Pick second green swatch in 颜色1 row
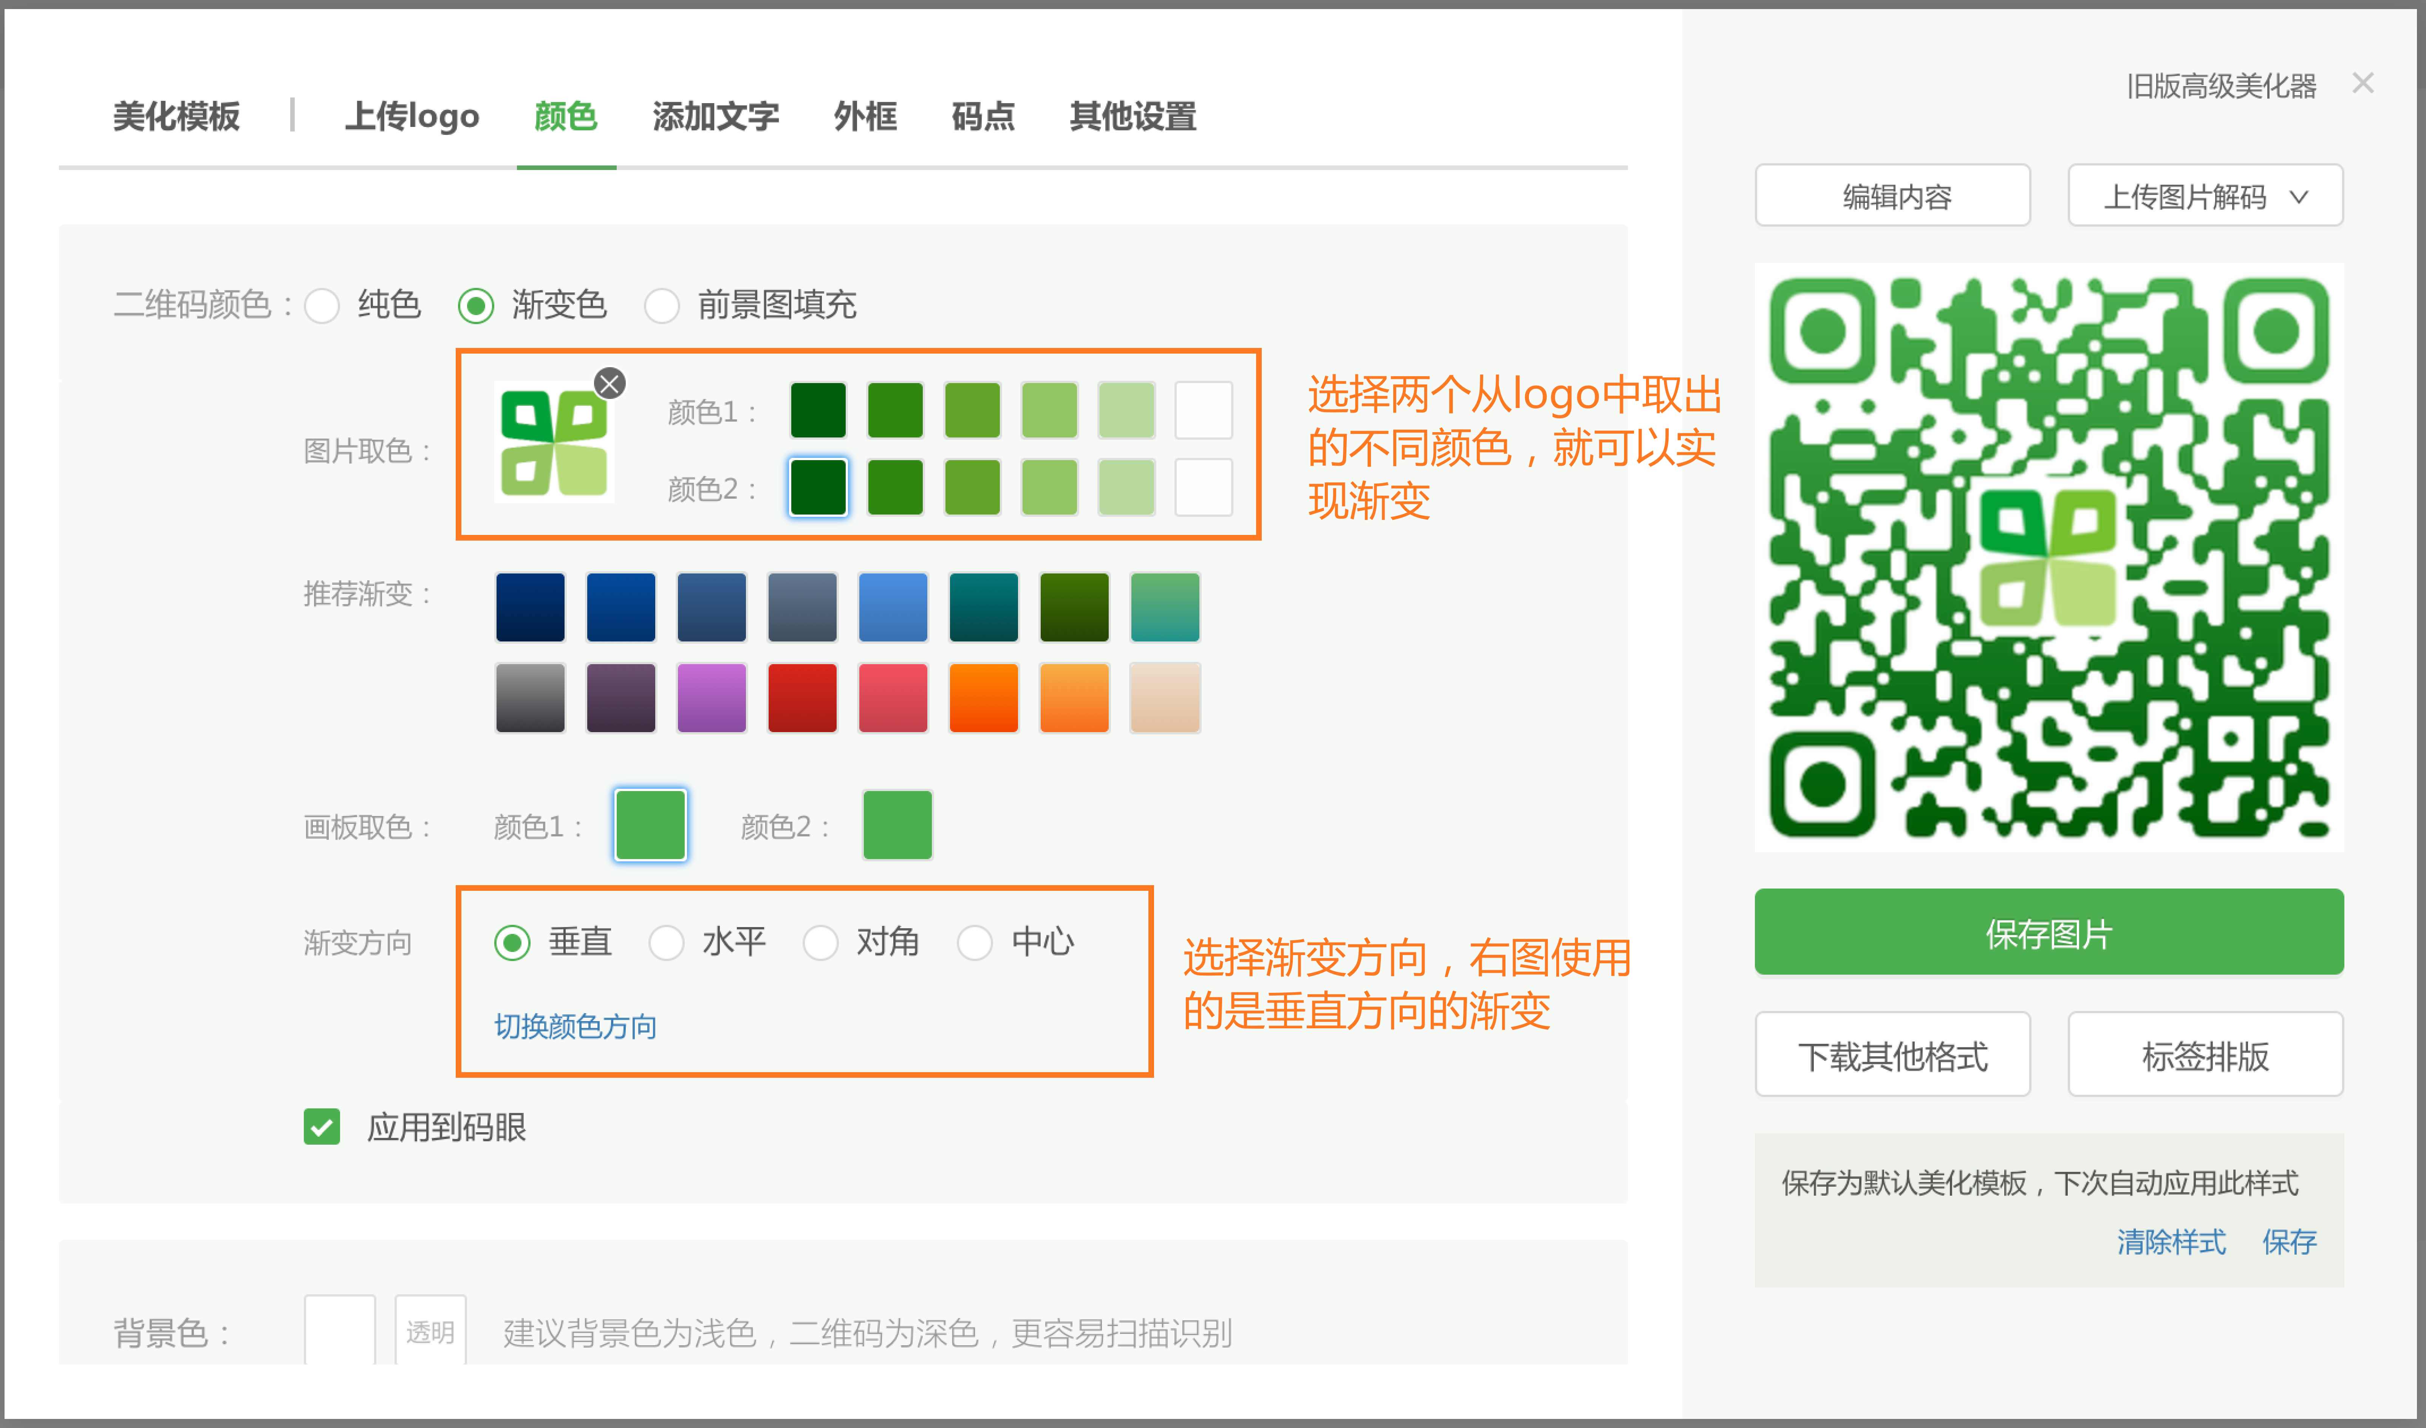Viewport: 2426px width, 1428px height. click(895, 410)
